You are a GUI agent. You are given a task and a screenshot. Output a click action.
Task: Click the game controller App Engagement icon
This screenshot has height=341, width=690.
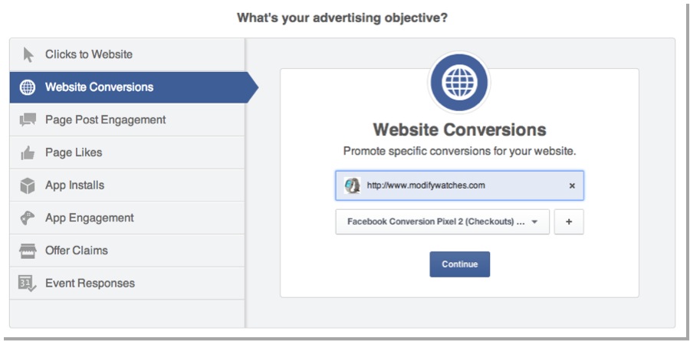28,218
